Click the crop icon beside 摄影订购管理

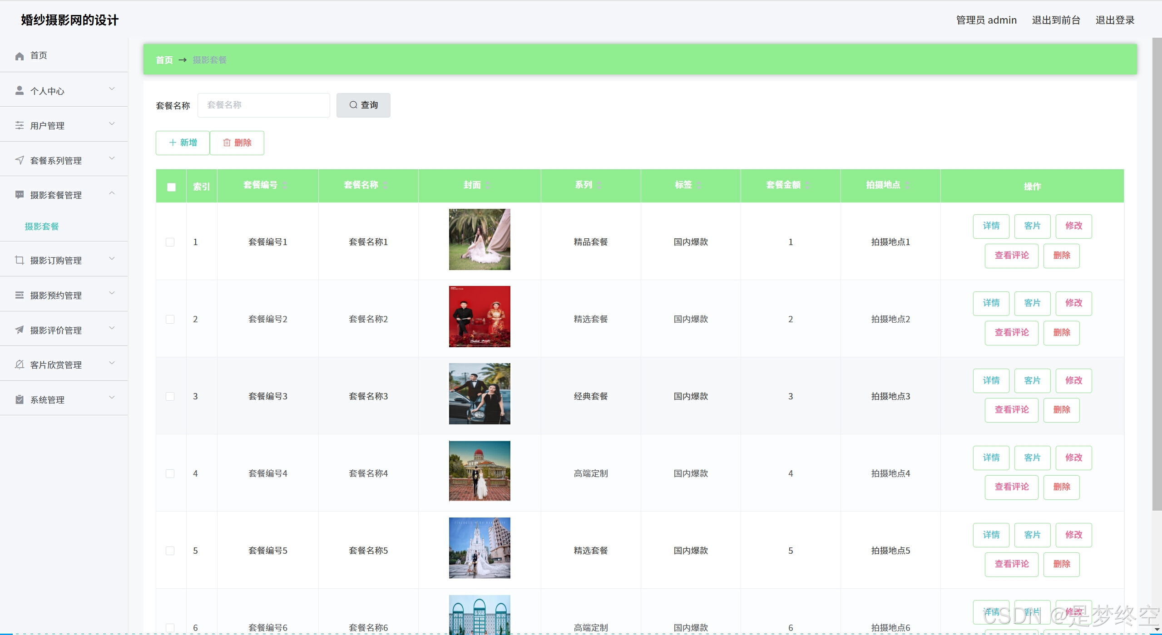pyautogui.click(x=19, y=260)
